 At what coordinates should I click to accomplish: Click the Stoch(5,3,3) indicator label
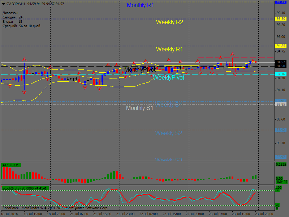25,188
